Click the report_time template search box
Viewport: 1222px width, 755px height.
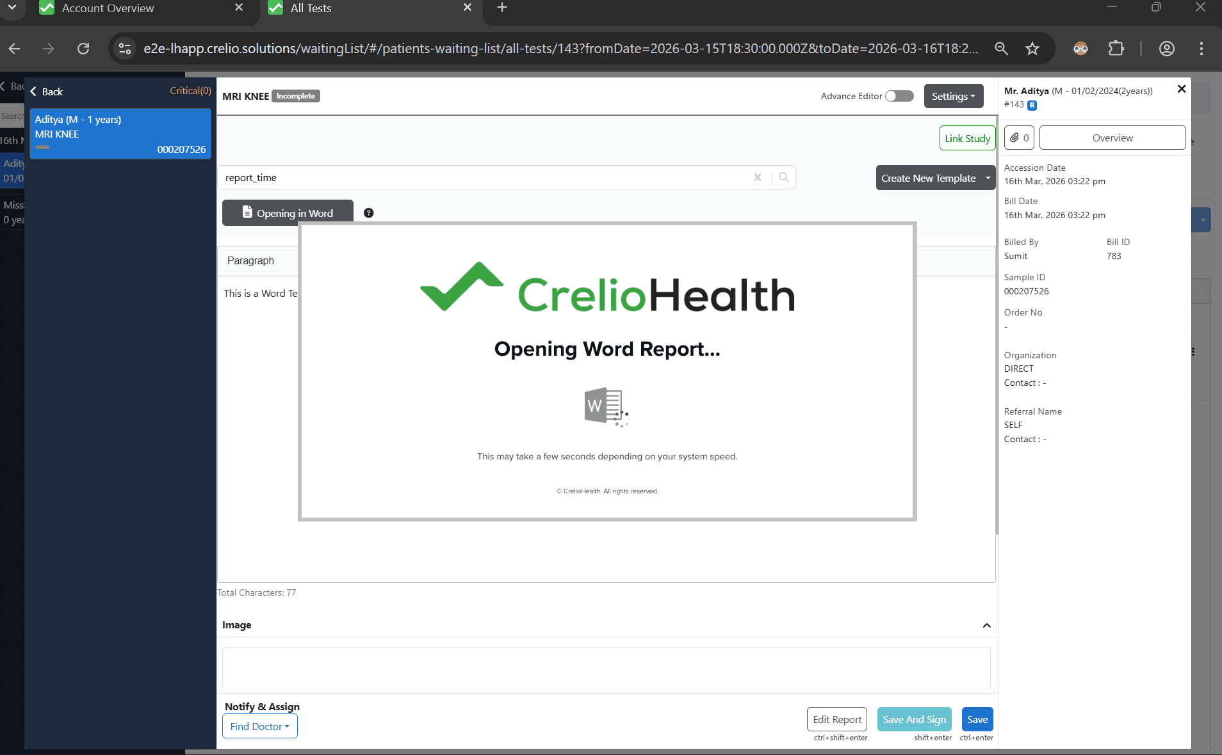click(487, 177)
